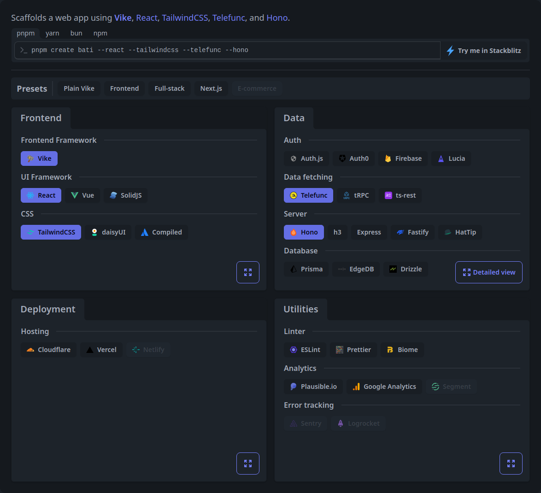Click the disabled E-commerce preset
The image size is (541, 493).
pyautogui.click(x=257, y=88)
